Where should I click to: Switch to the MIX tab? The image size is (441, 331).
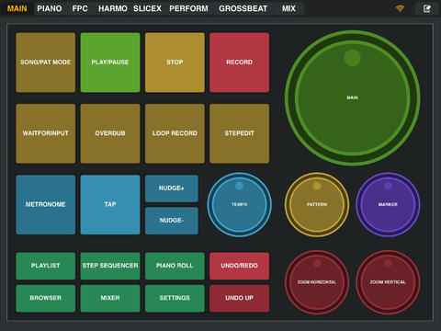[288, 8]
